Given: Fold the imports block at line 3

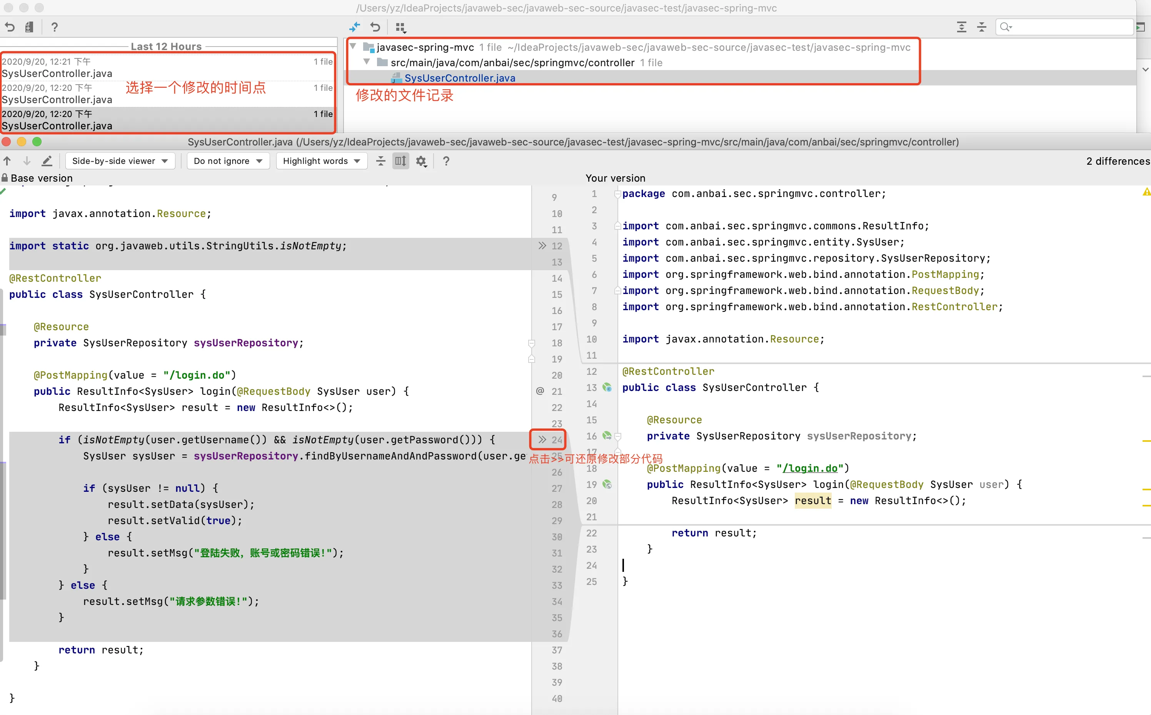Looking at the screenshot, I should [617, 226].
